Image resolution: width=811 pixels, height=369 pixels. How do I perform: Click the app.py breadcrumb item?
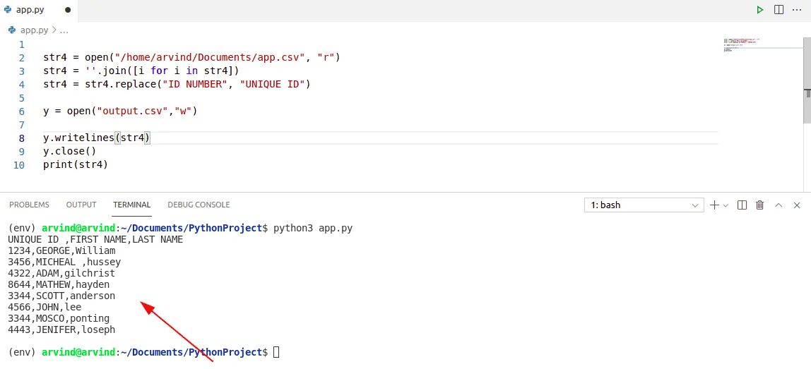(33, 30)
